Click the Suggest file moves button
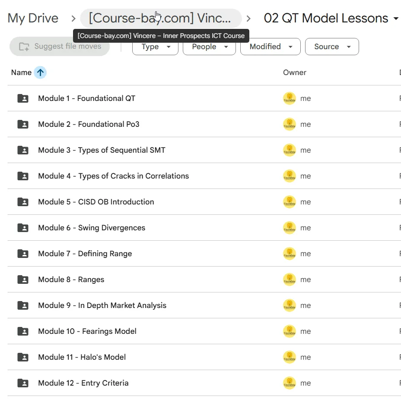 tap(60, 47)
